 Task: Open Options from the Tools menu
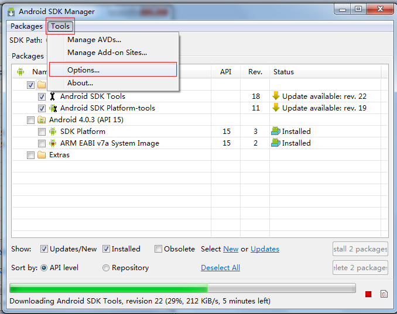coord(113,70)
